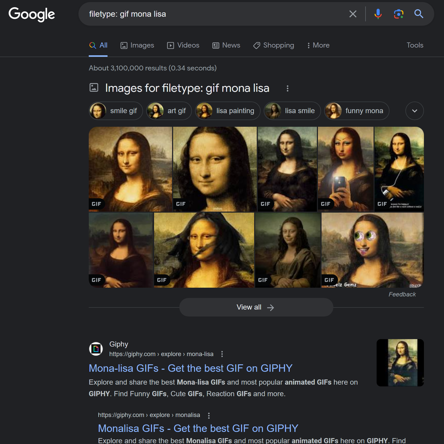
Task: Click the magnifying glass search button
Action: coord(419,14)
